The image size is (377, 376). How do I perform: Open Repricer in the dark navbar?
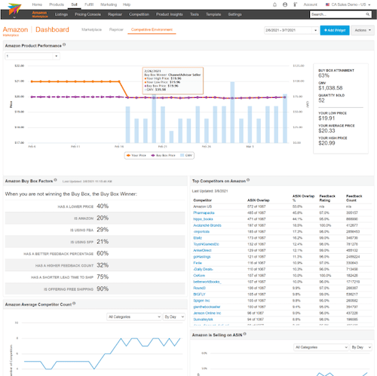(115, 14)
